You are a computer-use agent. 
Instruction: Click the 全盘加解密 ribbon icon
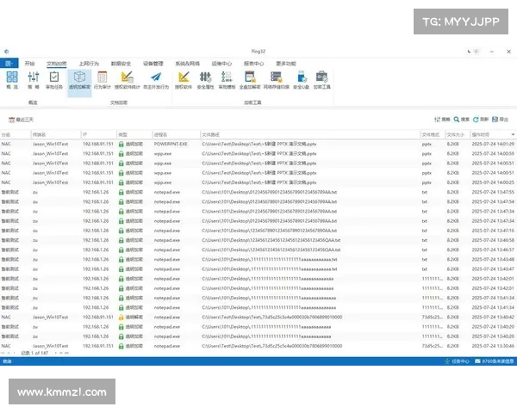pos(249,80)
